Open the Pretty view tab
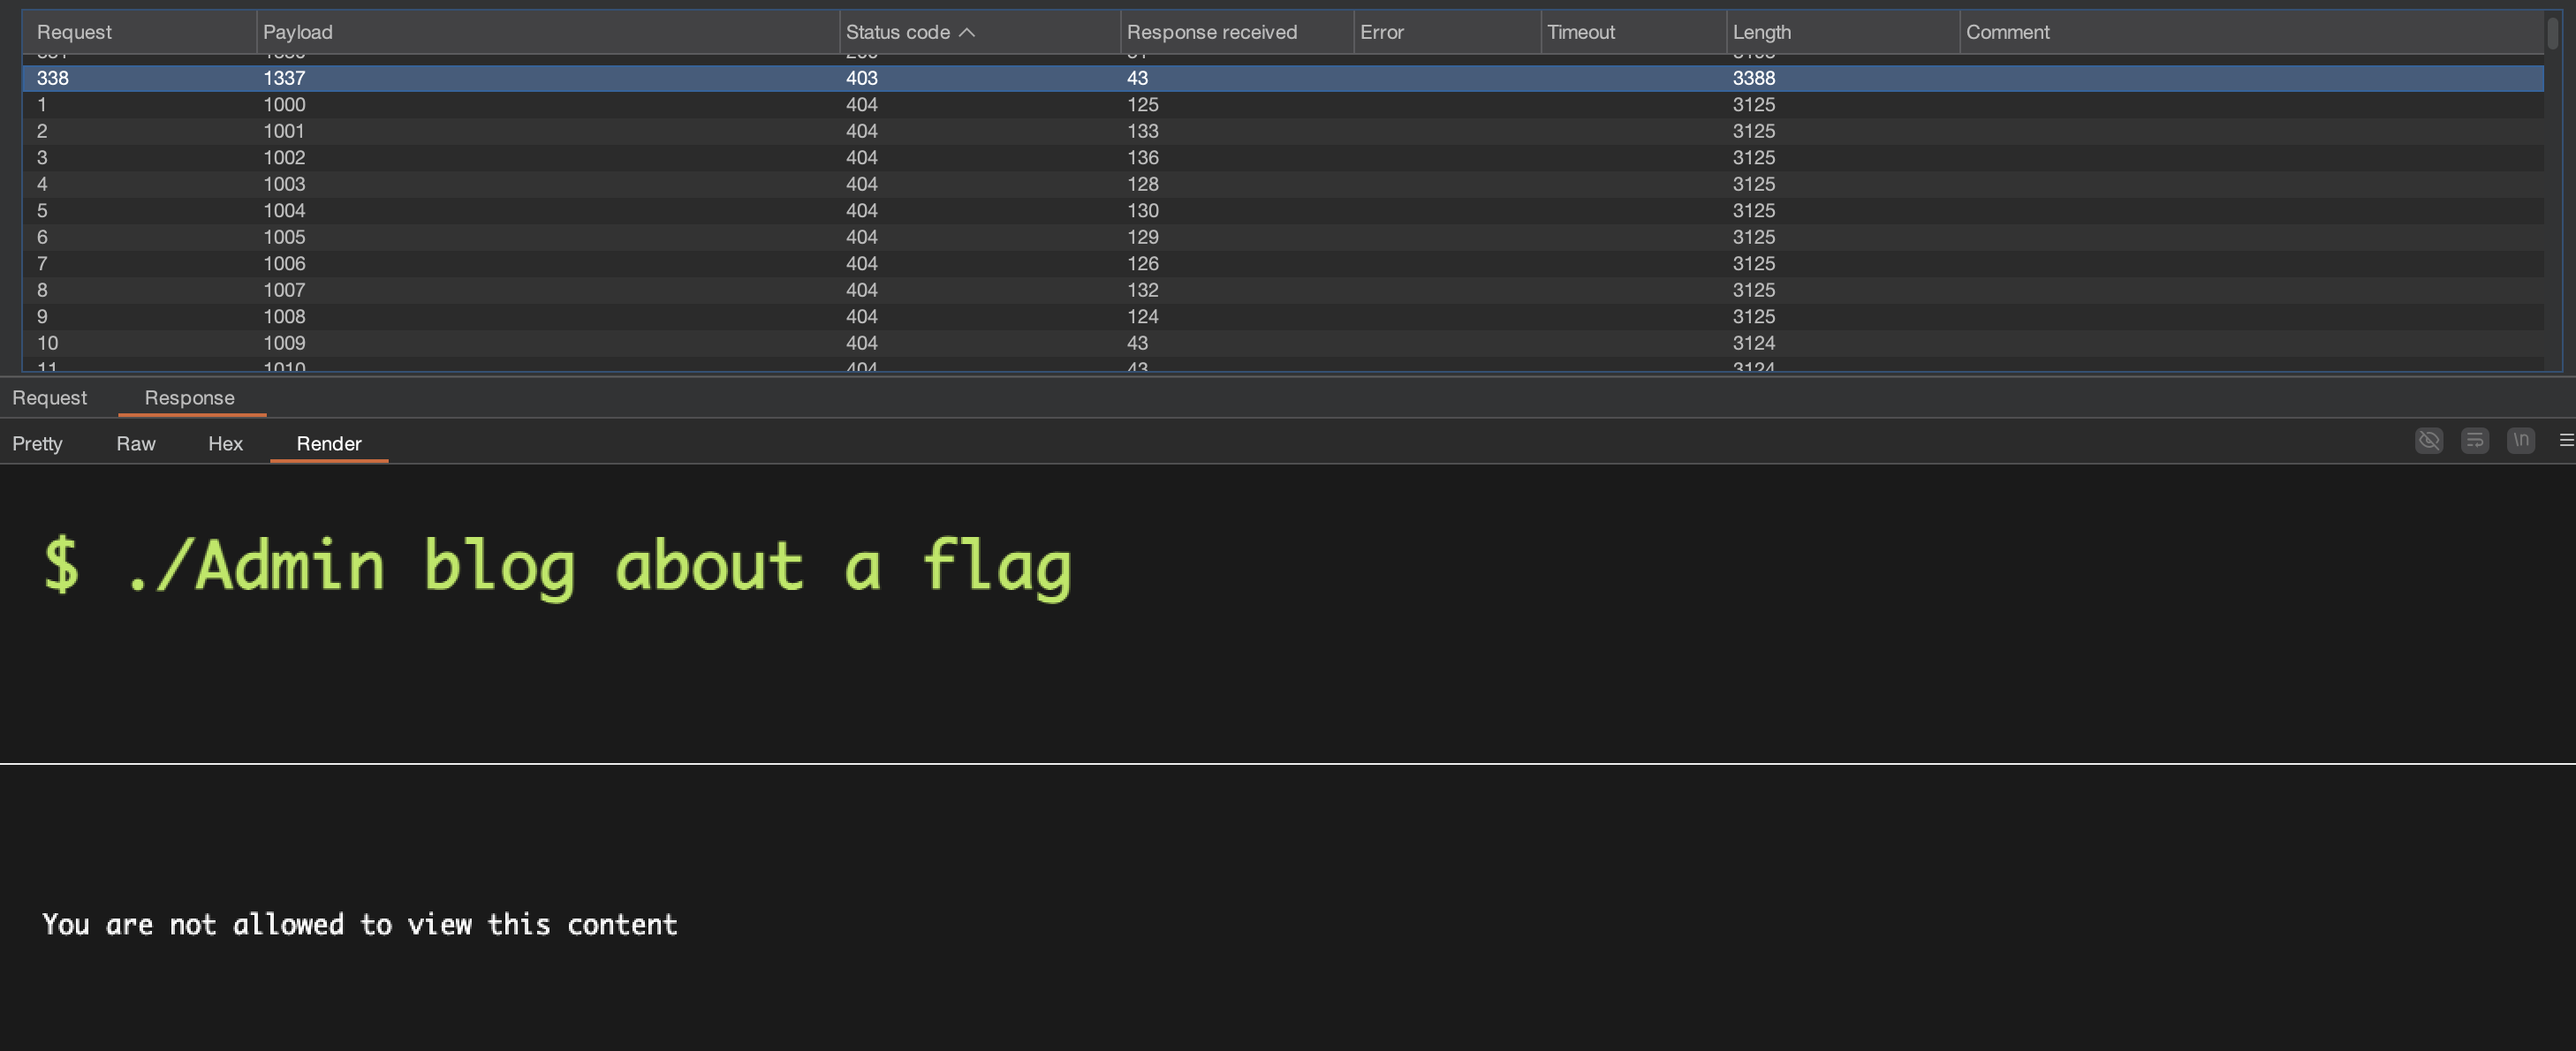This screenshot has width=2576, height=1051. (x=37, y=444)
